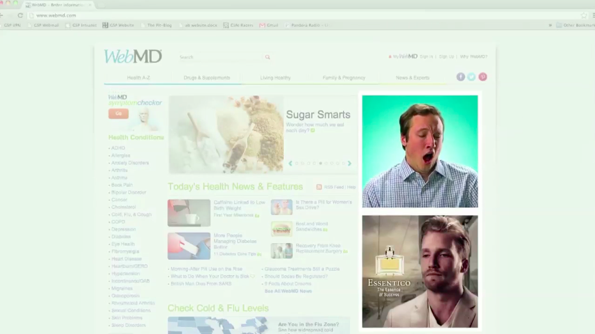Viewport: 595px width, 334px height.
Task: Click the Essentico perfume advertisement
Action: [420, 271]
